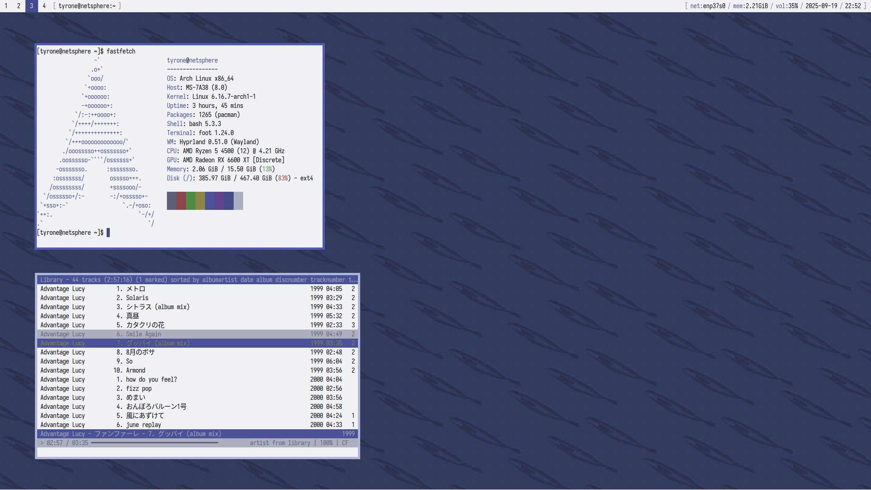The height and width of the screenshot is (490, 871).
Task: Click the vol:35% volume indicator
Action: (x=787, y=6)
